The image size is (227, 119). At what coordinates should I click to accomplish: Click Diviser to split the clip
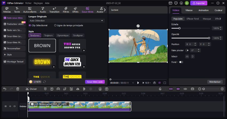(x=31, y=89)
